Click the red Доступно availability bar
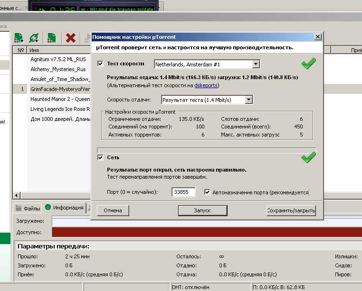This screenshot has height=291, width=362. (x=207, y=232)
